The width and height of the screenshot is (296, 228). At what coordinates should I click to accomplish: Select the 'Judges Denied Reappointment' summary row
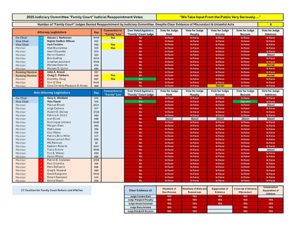135,24
